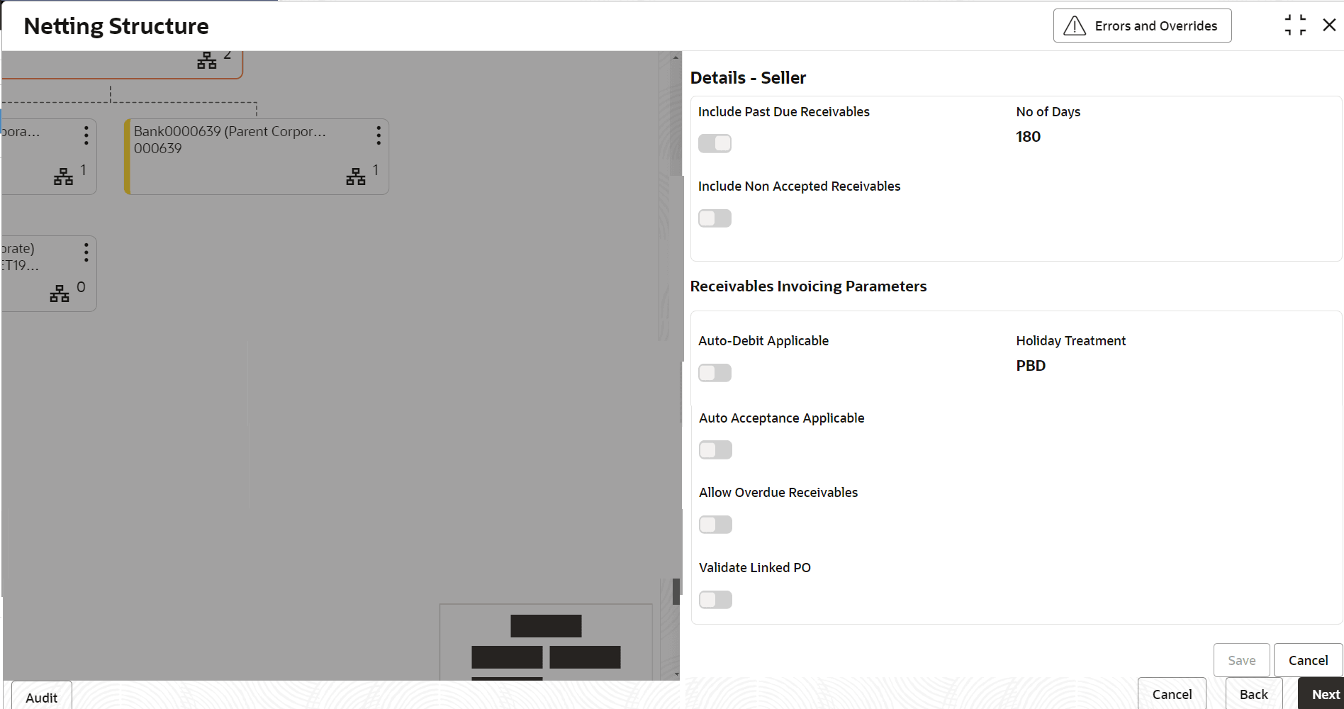Screen dimensions: 1344x709
Task: Click the hierarchy icon showing a count of 2
Action: pyautogui.click(x=207, y=60)
